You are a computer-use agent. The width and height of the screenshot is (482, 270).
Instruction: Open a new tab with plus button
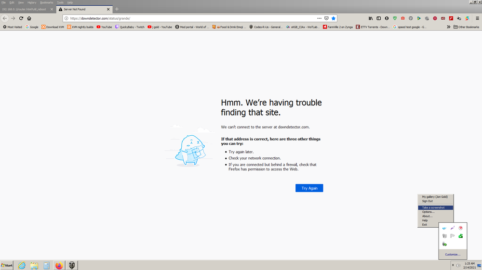[117, 9]
